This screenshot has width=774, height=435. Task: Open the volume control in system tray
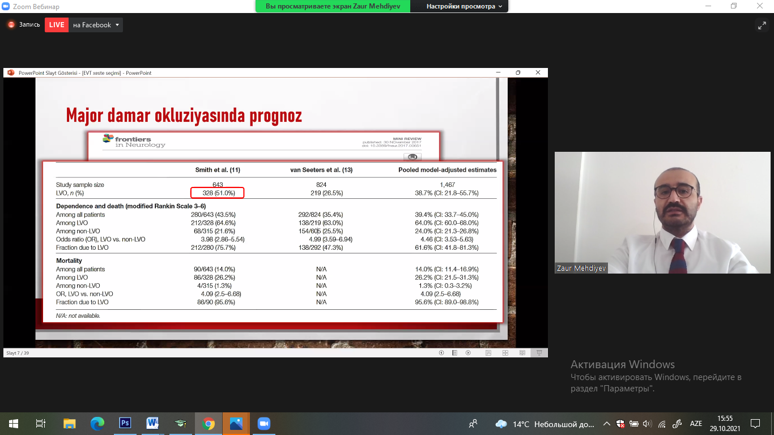coord(647,424)
